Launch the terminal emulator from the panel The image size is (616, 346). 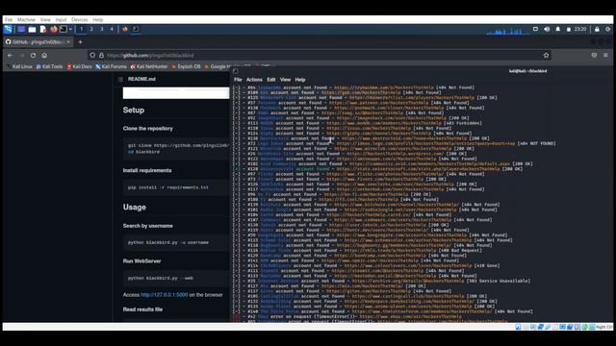(63, 29)
